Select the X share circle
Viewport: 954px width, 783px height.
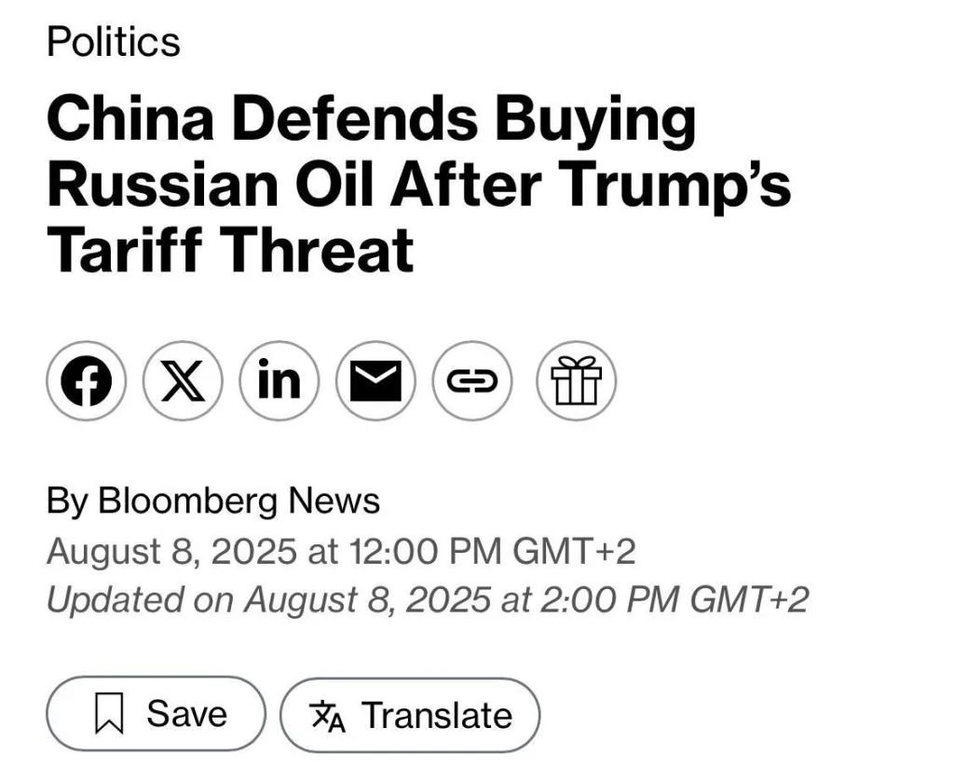click(183, 380)
